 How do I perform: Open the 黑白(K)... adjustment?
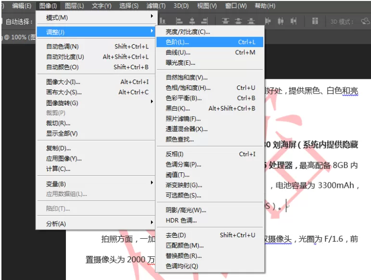[210, 109]
